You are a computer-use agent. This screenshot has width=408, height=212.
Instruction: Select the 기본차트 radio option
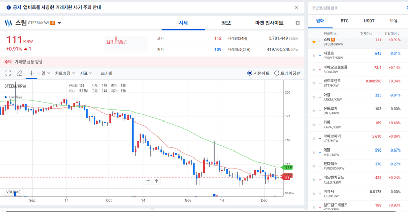[250, 73]
